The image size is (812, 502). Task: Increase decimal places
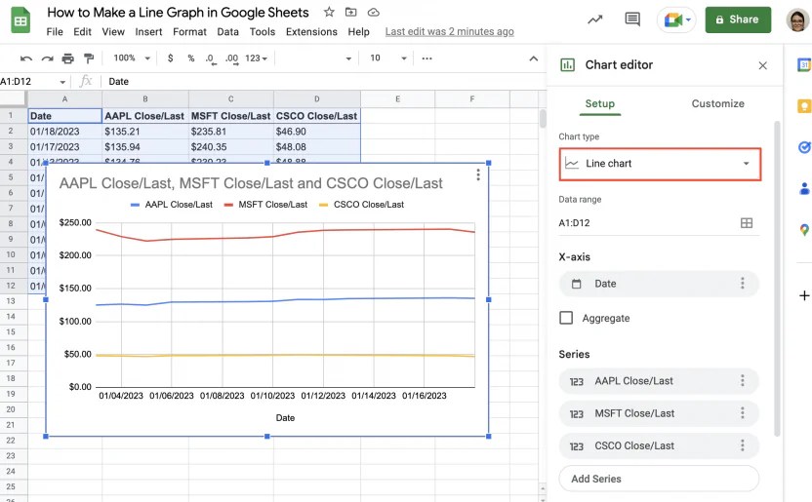[x=231, y=58]
